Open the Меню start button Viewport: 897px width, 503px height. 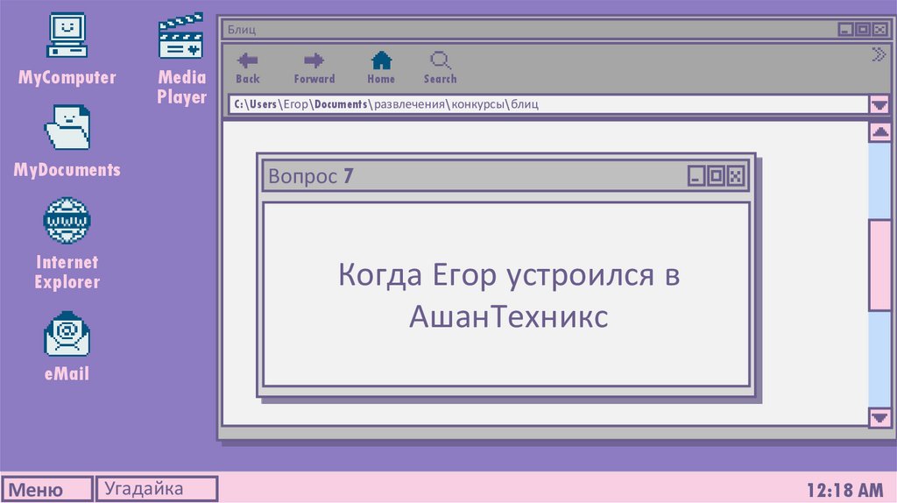pyautogui.click(x=46, y=489)
